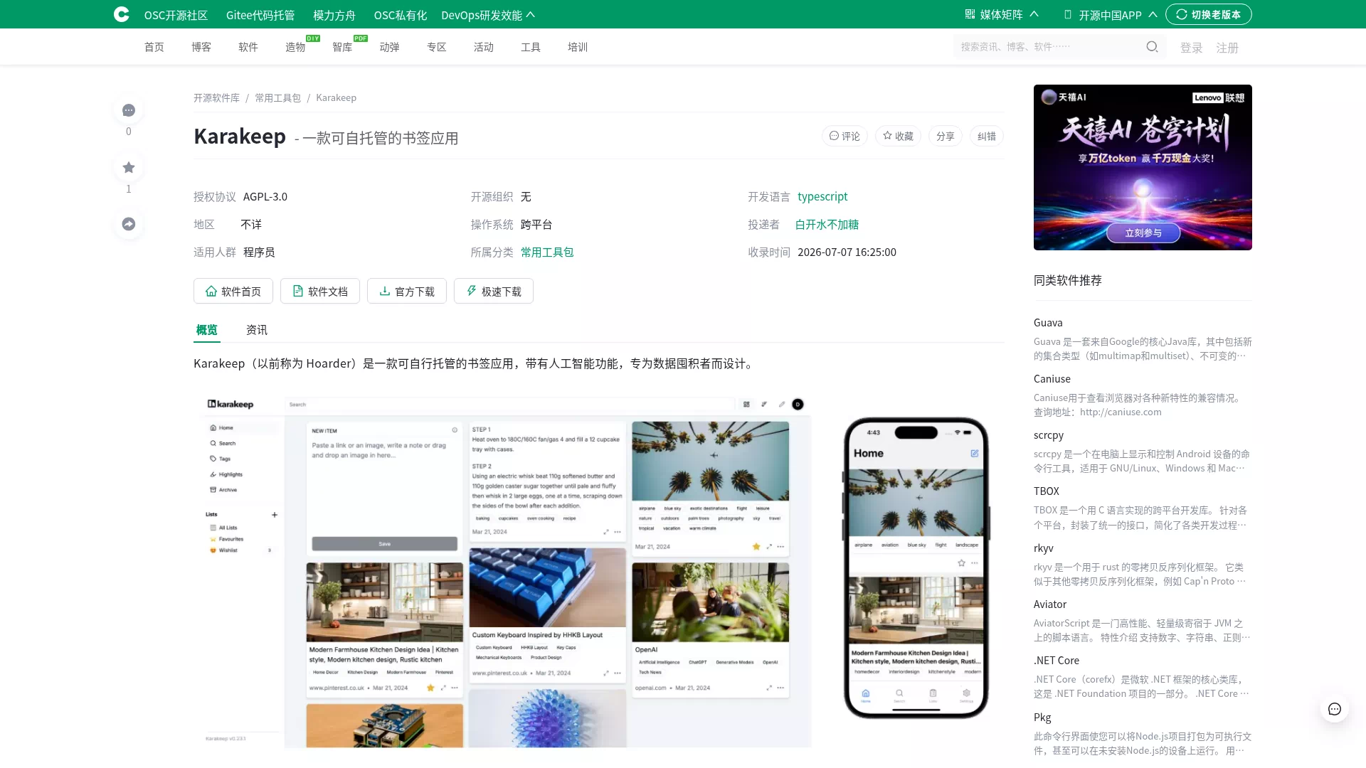Click the search magnifier icon
The height and width of the screenshot is (768, 1366).
point(1152,47)
